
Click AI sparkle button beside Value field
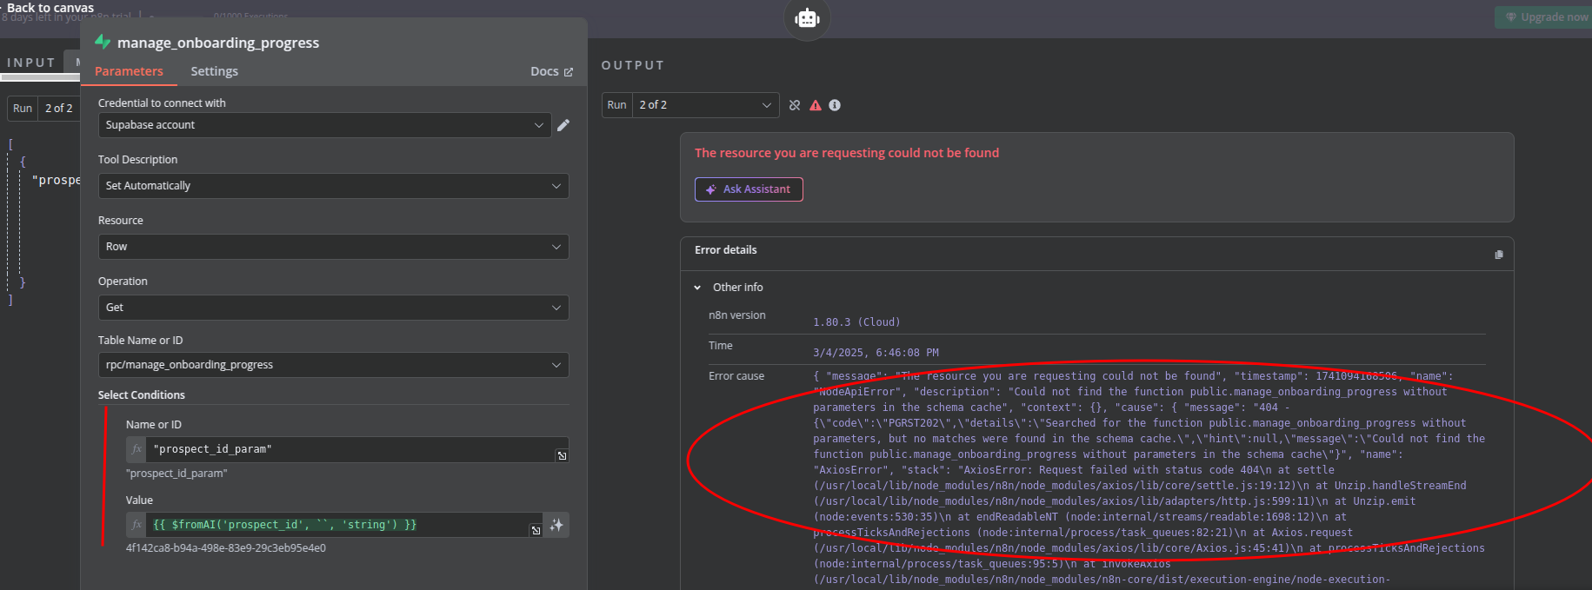tap(556, 525)
